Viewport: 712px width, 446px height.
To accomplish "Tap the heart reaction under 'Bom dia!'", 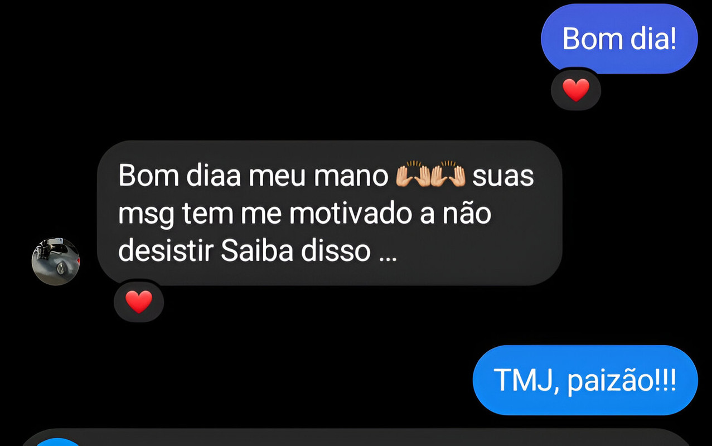I will pos(575,90).
